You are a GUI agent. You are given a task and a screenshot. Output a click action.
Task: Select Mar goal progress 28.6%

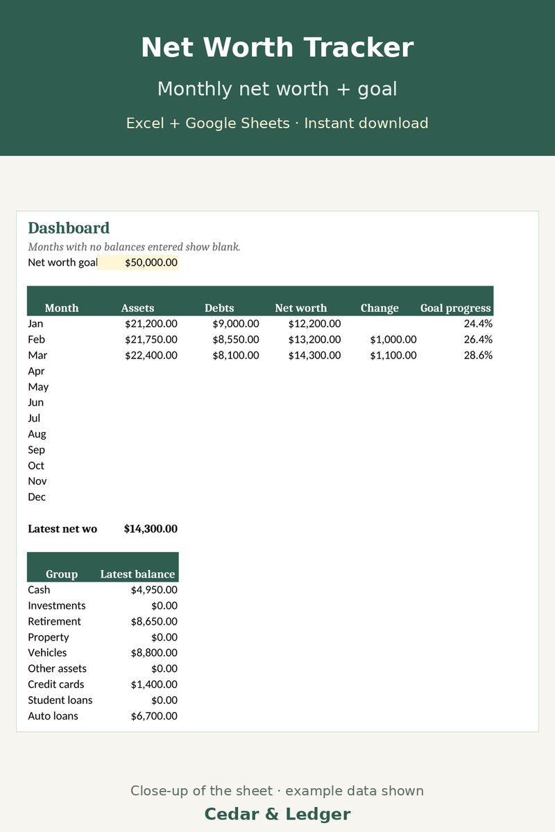(478, 355)
